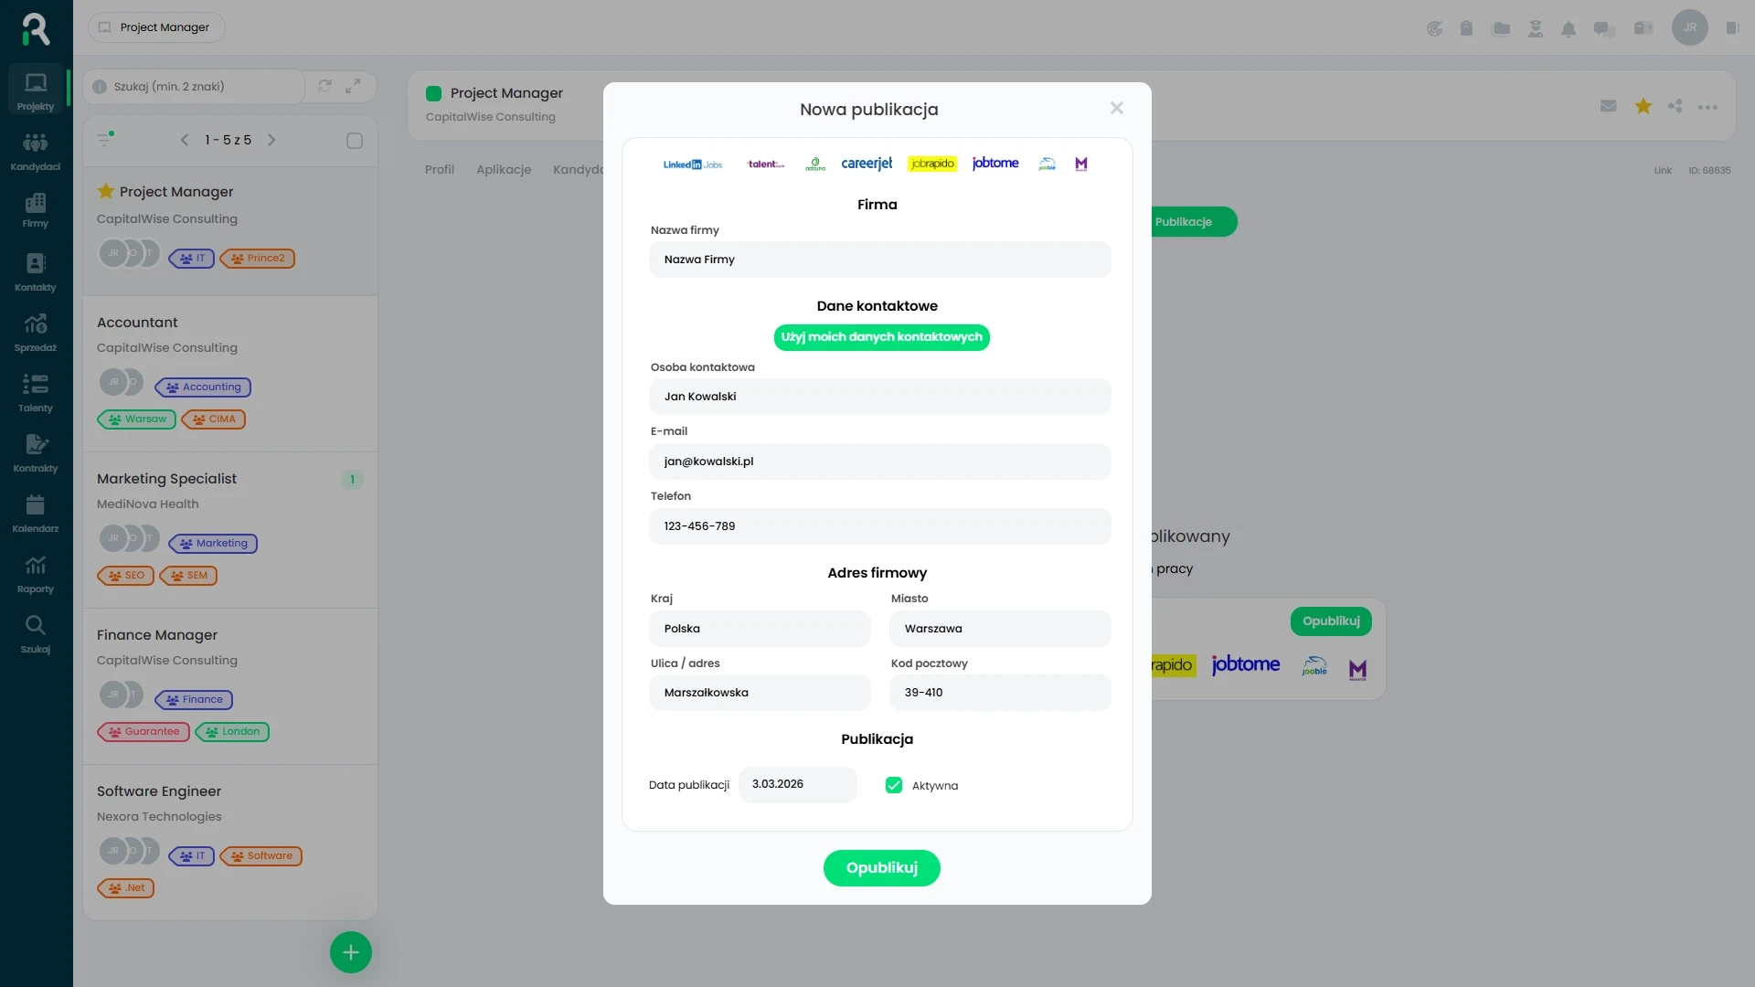Open the Data publikacji date picker
Image resolution: width=1755 pixels, height=987 pixels.
(x=797, y=784)
